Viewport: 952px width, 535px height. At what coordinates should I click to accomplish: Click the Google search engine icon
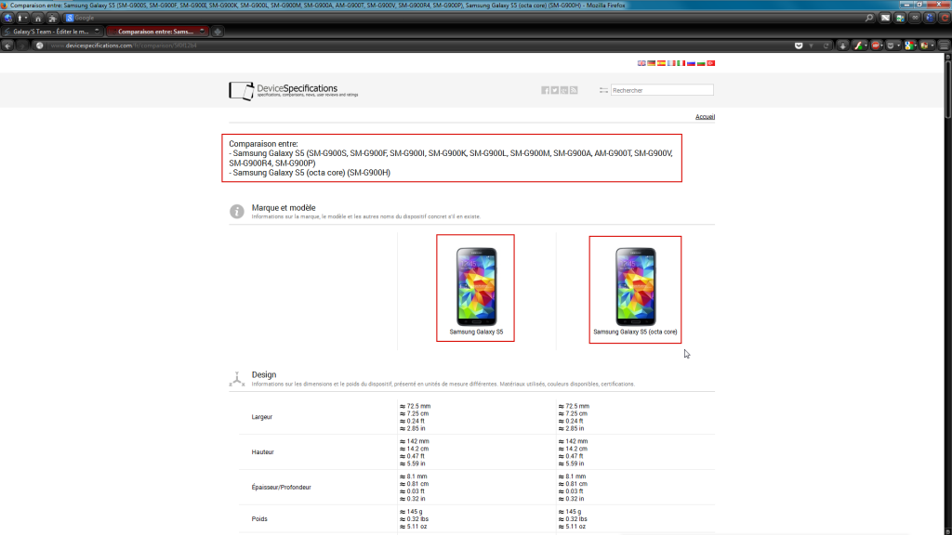[x=69, y=19]
